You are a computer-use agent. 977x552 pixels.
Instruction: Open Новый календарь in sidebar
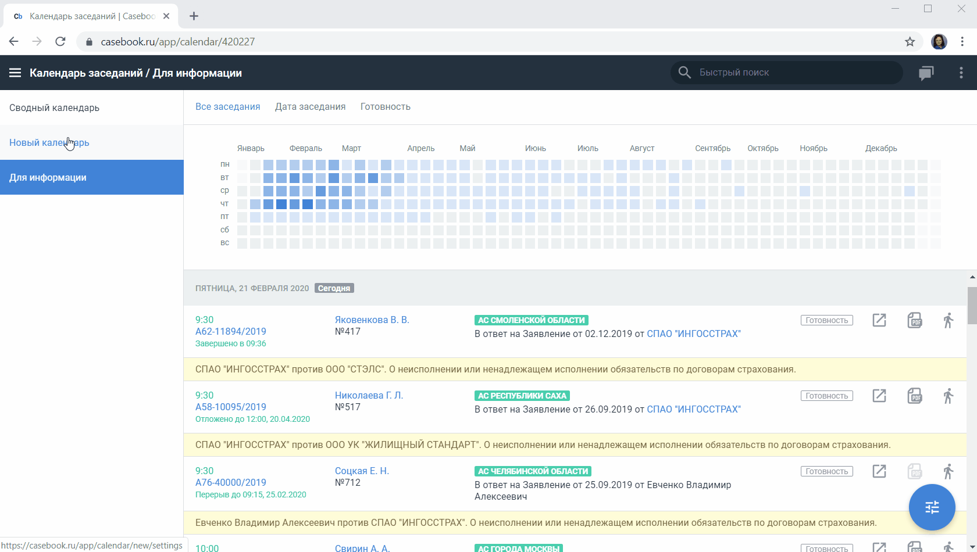pyautogui.click(x=92, y=142)
